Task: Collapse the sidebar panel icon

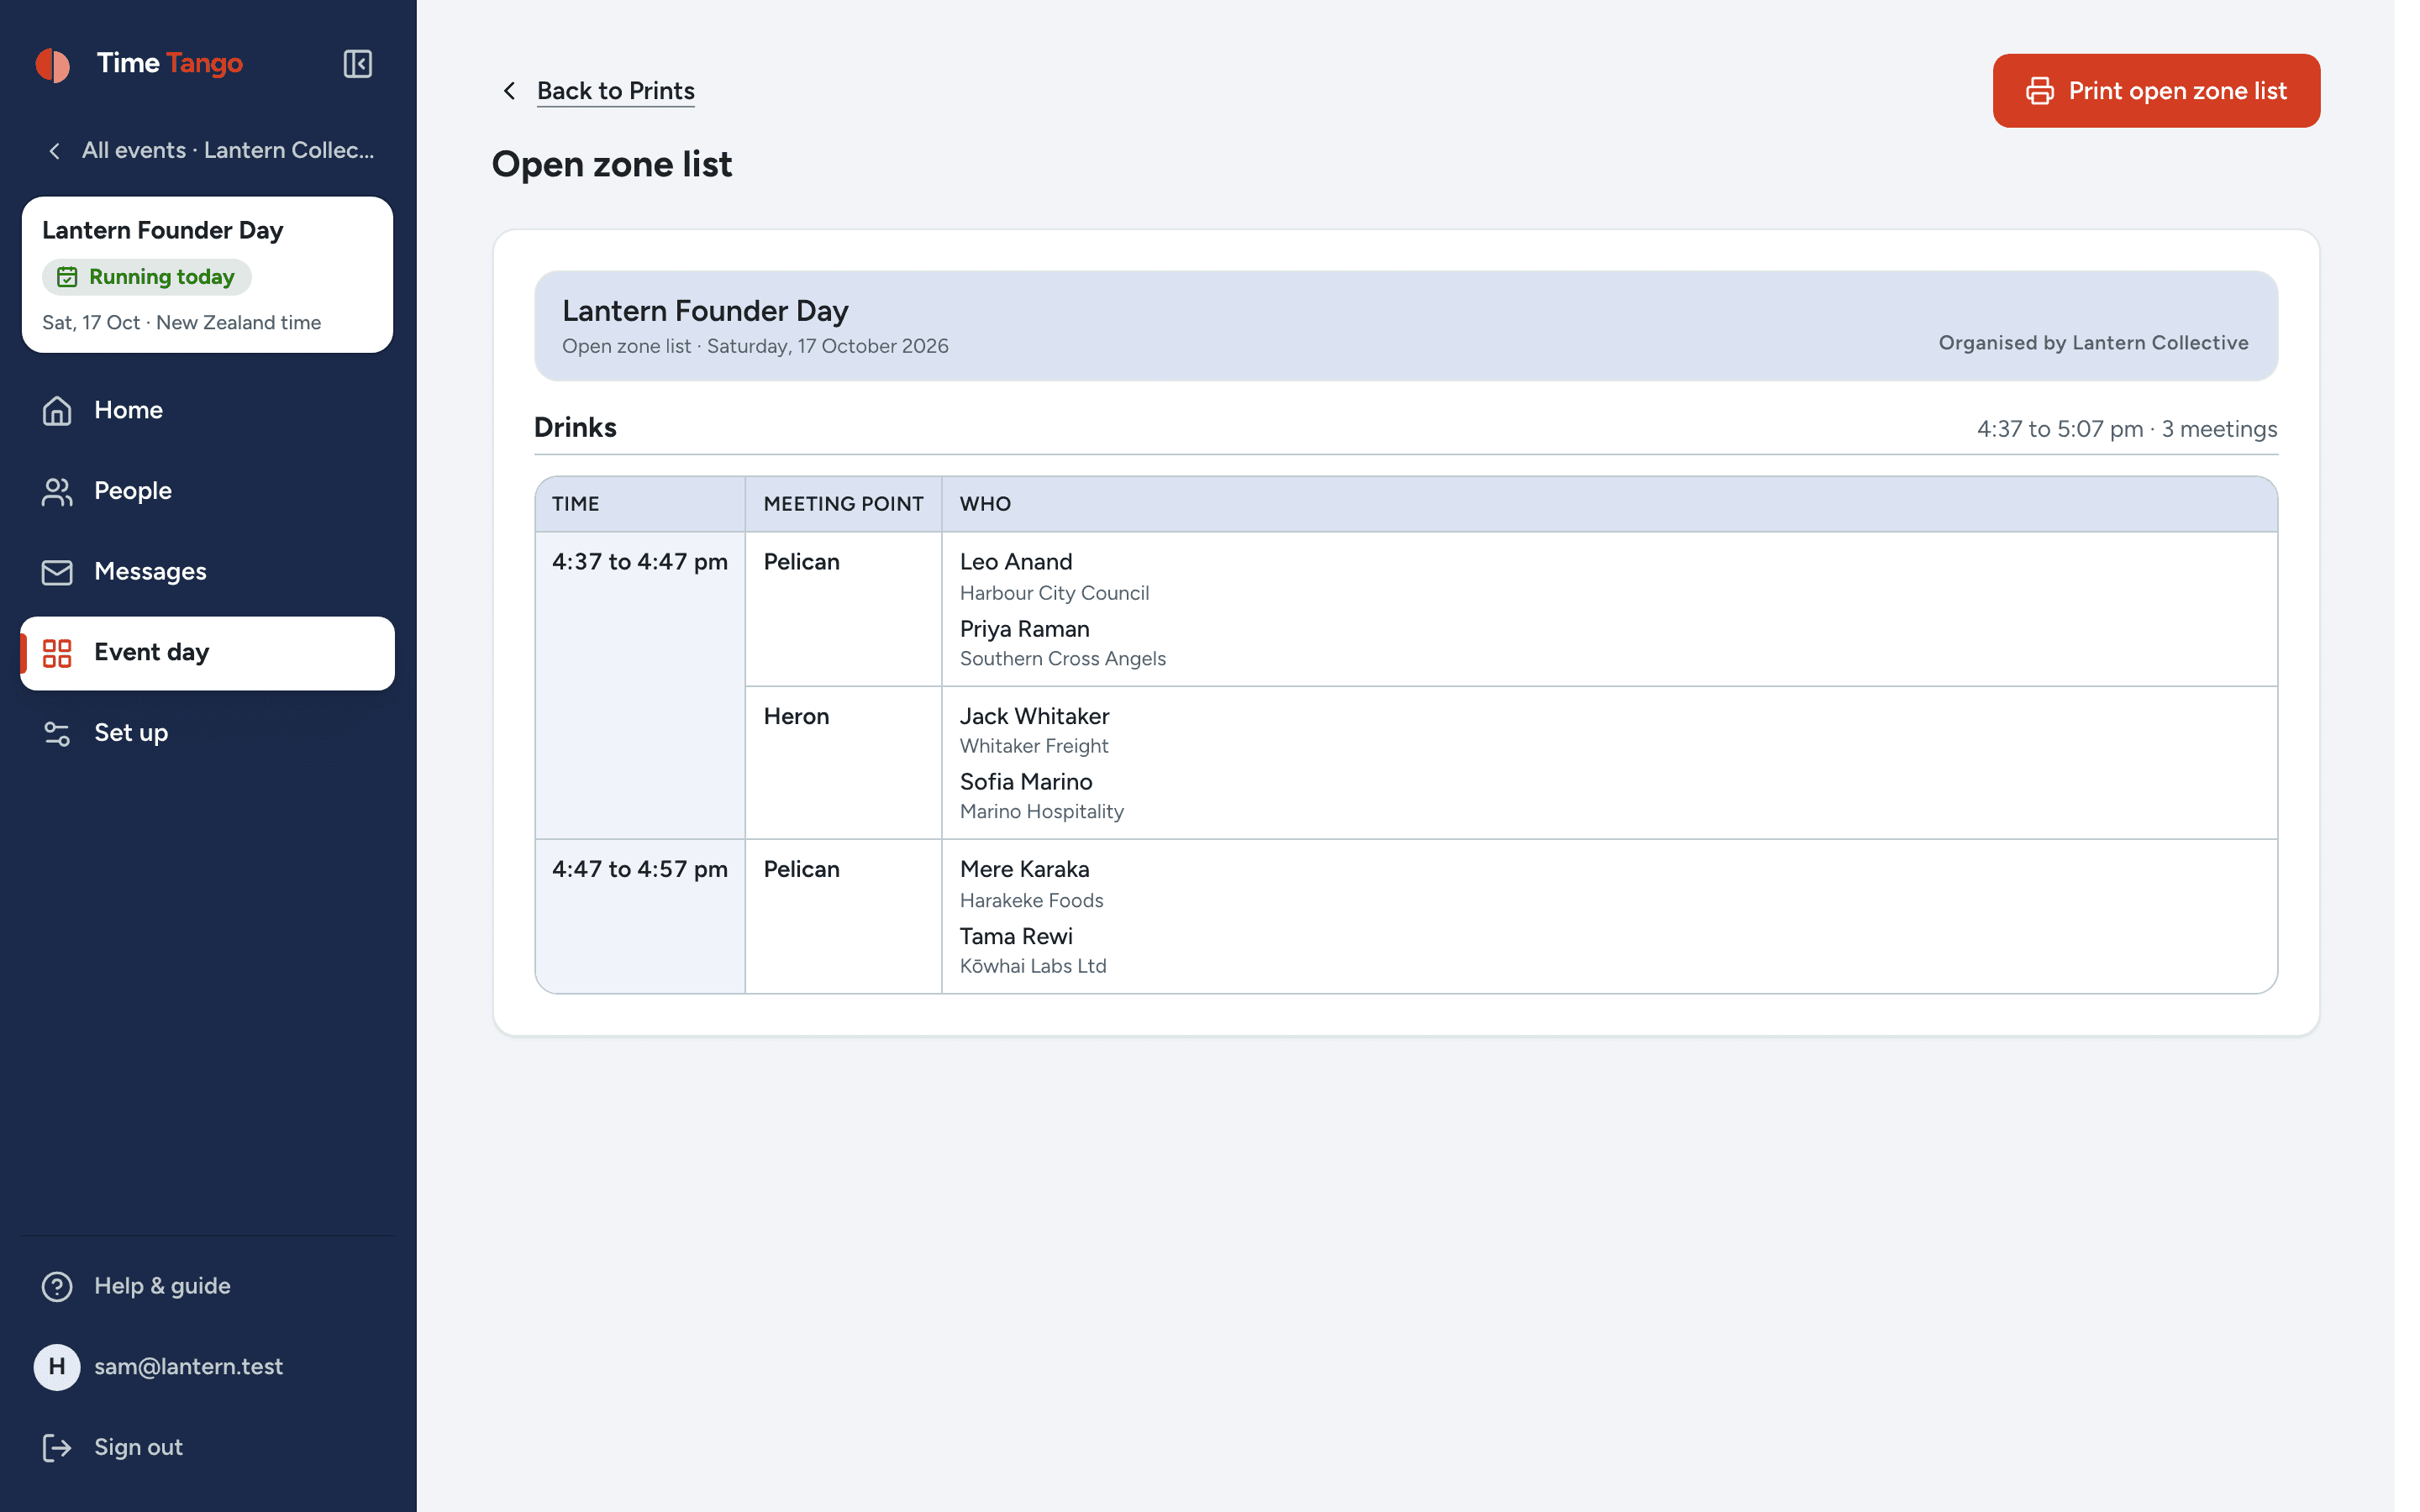Action: [357, 64]
